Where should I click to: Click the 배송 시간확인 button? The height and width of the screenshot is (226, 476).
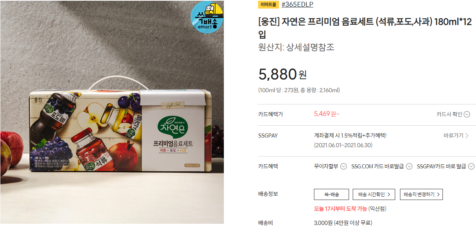pos(374,194)
